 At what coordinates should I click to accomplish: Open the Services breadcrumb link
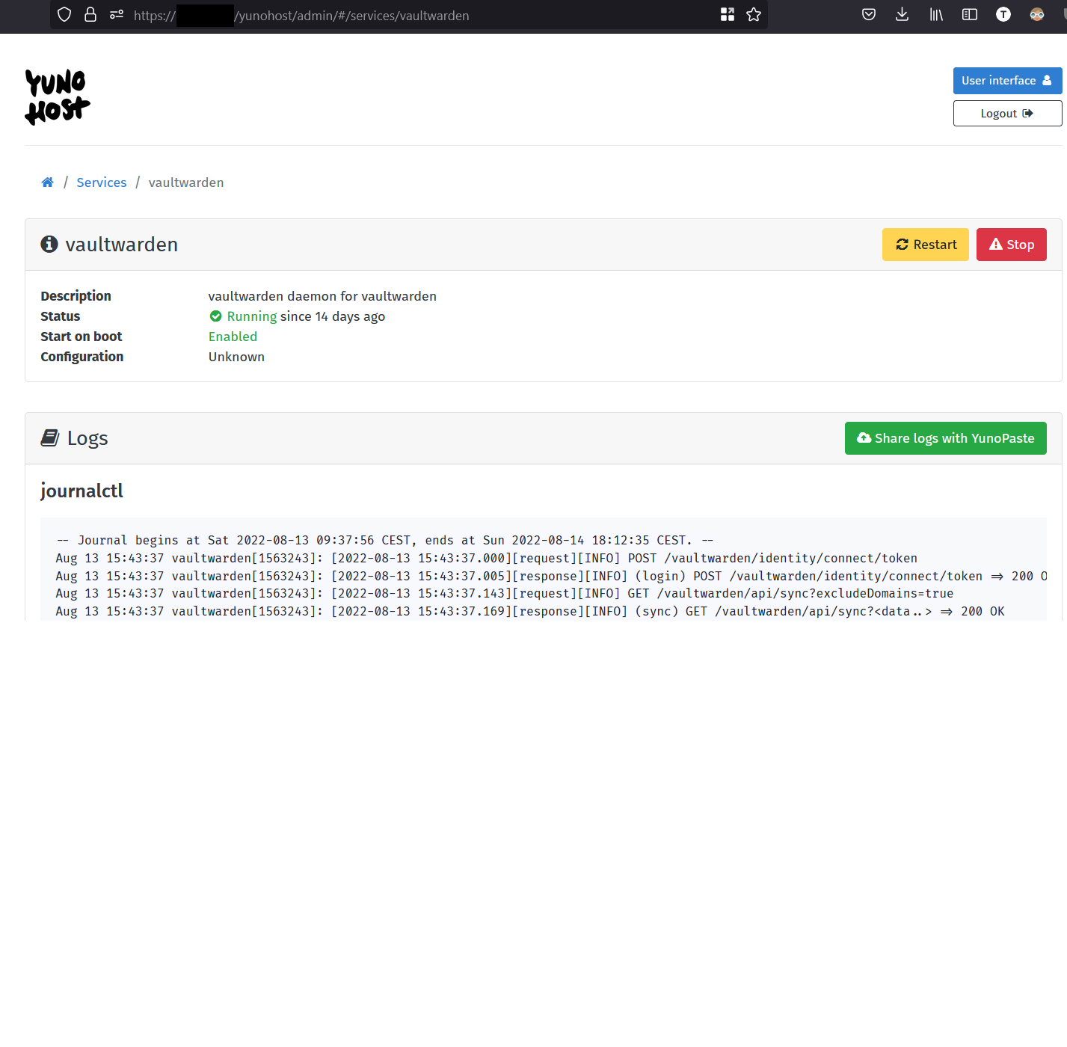pyautogui.click(x=102, y=182)
